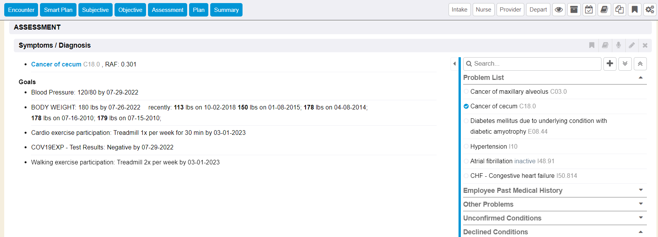
Task: Toggle the eye visibility icon in top toolbar
Action: pos(559,10)
